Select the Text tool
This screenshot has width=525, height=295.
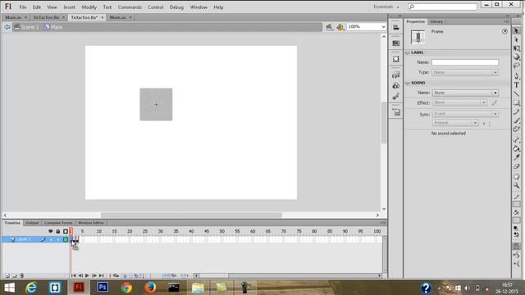click(516, 85)
